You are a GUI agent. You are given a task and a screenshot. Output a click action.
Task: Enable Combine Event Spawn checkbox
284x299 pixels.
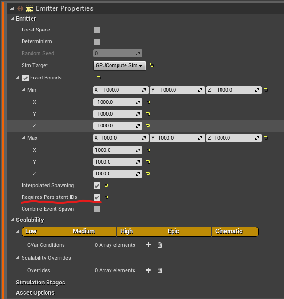click(x=97, y=209)
